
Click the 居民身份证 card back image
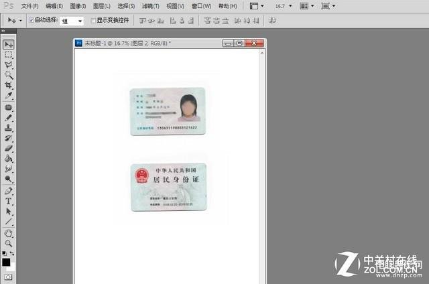(168, 187)
